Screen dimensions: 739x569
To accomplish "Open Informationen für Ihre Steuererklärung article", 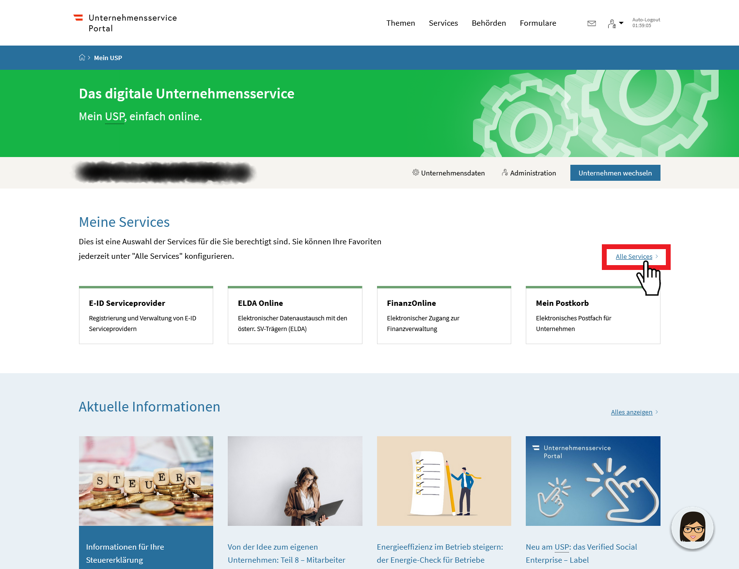I will coord(125,553).
